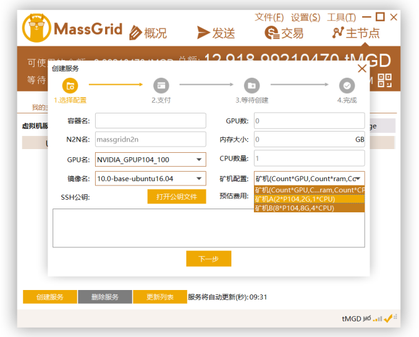This screenshot has height=337, width=419.
Task: Open the 设置(S) menu
Action: [305, 17]
